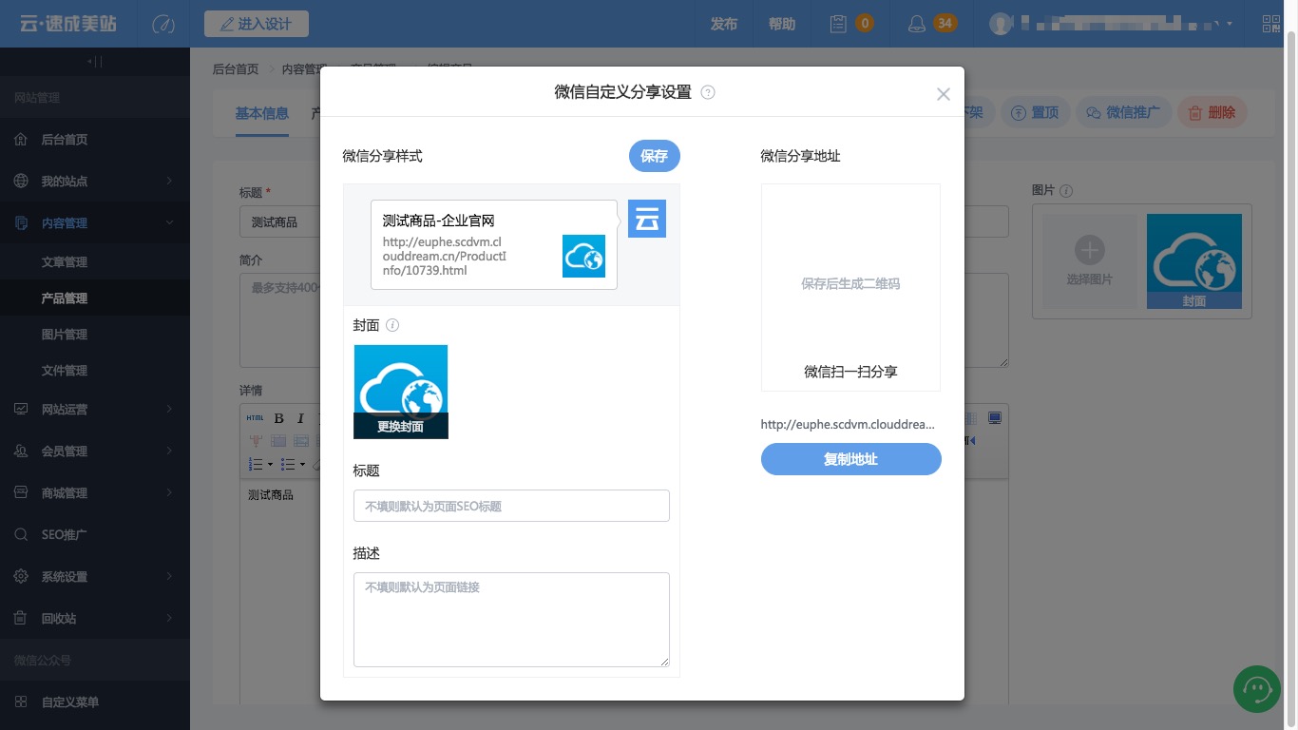The image size is (1298, 730).
Task: Open the green customer service chat icon
Action: point(1256,688)
